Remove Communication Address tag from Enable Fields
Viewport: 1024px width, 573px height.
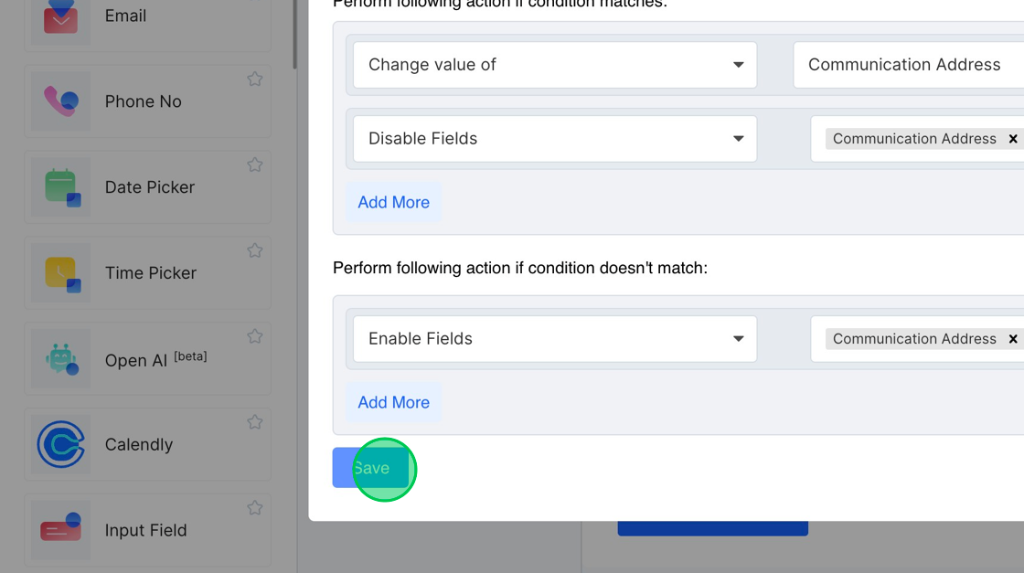[x=1012, y=339]
